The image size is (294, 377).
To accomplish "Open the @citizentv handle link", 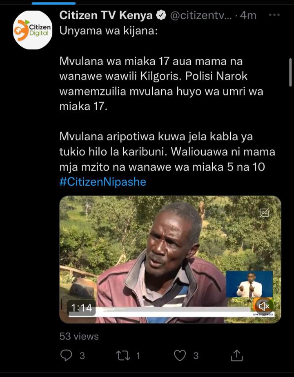I will [201, 16].
